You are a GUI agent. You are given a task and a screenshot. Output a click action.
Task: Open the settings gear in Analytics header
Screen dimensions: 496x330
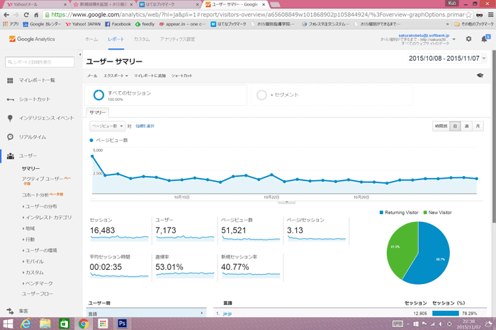pyautogui.click(x=468, y=39)
